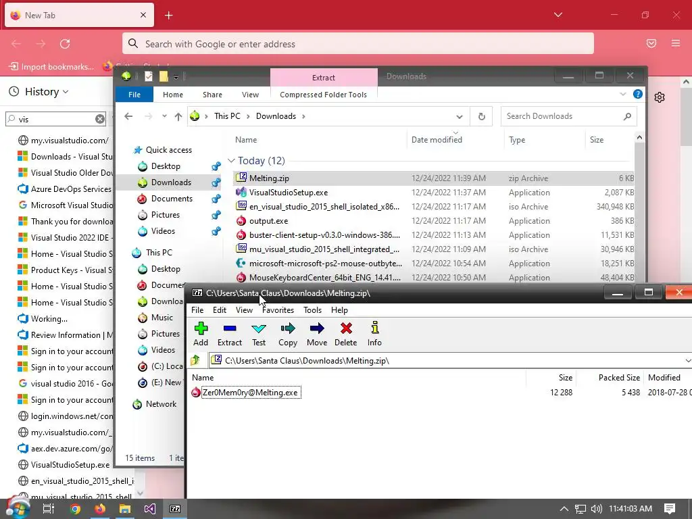Screen dimensions: 692x519
Task: Select VisualStudioSetup.exe in Downloads
Action: [433, 193]
